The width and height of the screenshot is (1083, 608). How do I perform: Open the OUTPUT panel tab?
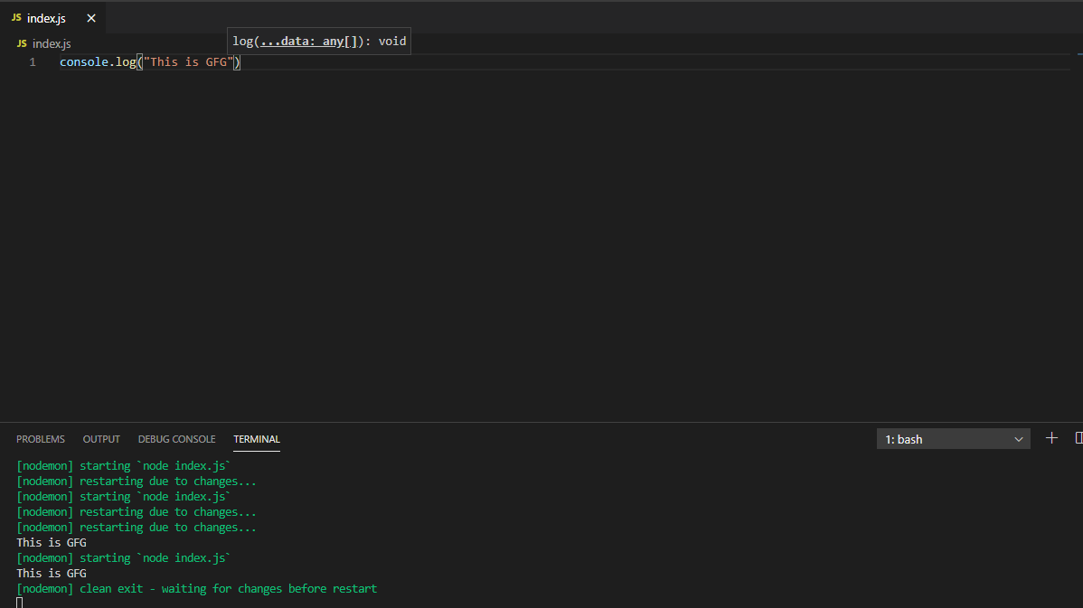coord(101,439)
